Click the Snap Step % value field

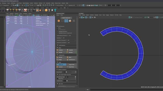pyautogui.click(x=64, y=72)
